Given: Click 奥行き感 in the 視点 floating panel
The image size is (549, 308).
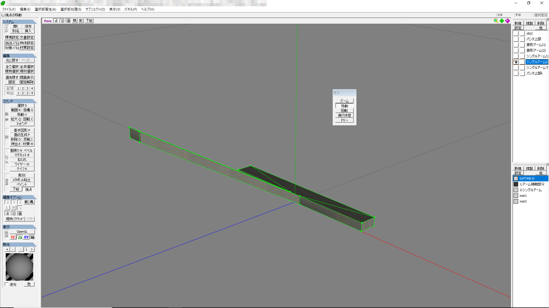Looking at the screenshot, I should point(344,116).
